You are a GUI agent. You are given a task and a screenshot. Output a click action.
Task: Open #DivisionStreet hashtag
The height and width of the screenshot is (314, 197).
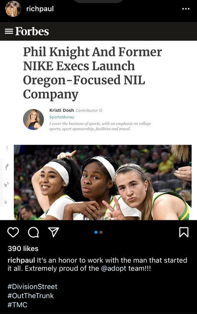click(x=33, y=286)
